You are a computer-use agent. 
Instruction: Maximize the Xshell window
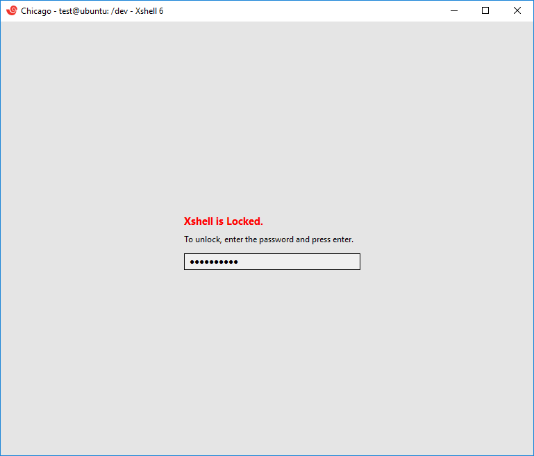[485, 10]
